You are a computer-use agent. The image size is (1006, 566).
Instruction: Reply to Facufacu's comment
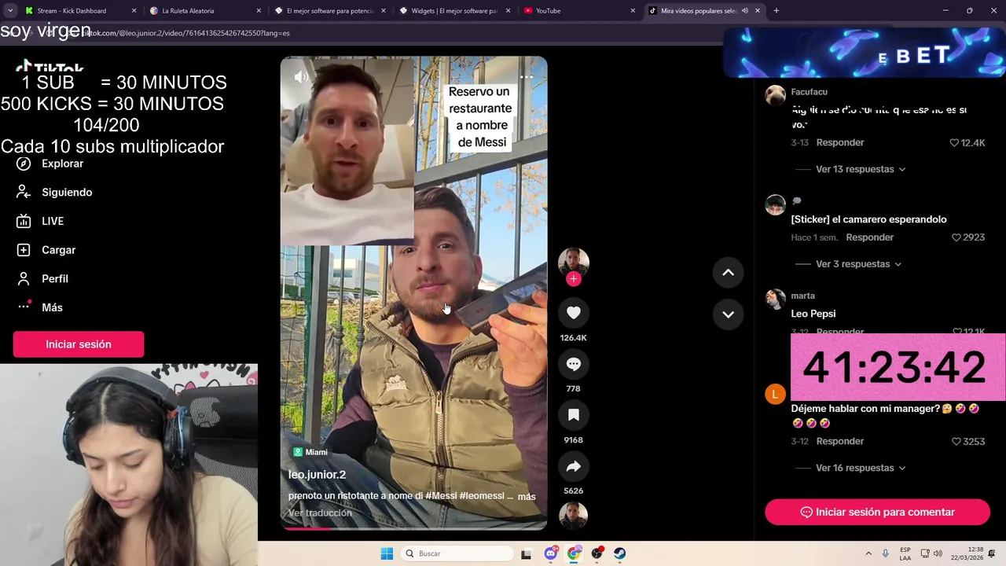[840, 142]
